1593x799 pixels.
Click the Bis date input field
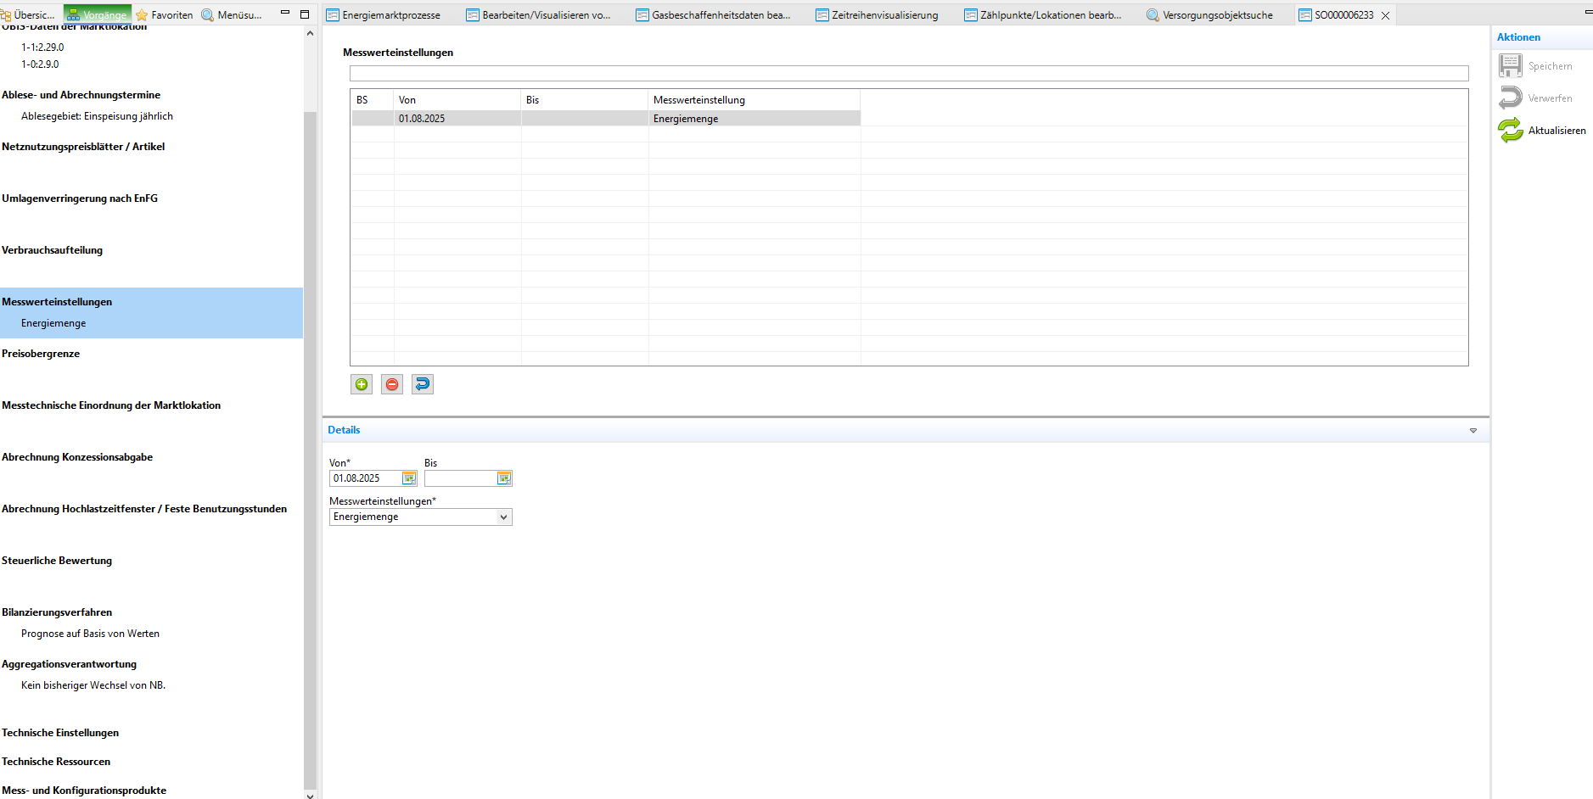pyautogui.click(x=460, y=478)
